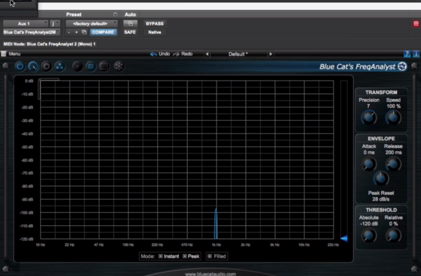Click the Attack knob

click(x=369, y=164)
